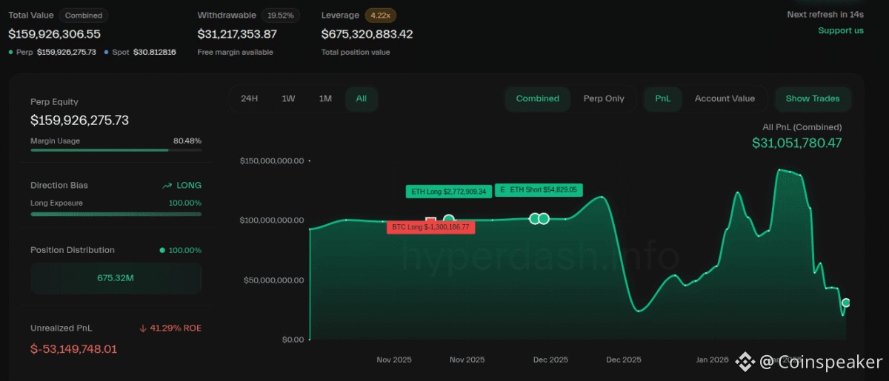Screen dimensions: 889x381
Task: Click the Binance logo in the watermark
Action: click(x=745, y=362)
